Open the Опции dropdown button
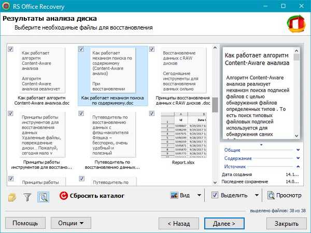The height and width of the screenshot is (233, 311). click(71, 223)
